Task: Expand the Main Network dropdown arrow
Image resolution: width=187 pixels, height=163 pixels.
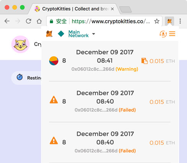Action: coord(93,34)
